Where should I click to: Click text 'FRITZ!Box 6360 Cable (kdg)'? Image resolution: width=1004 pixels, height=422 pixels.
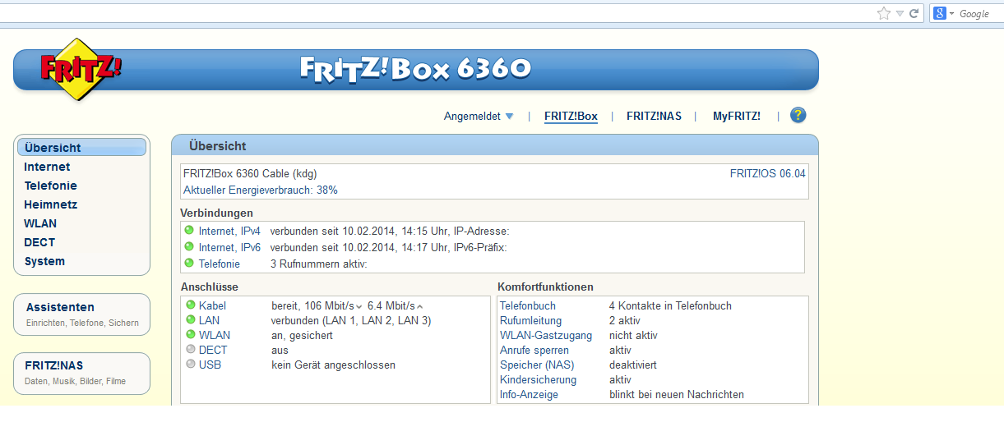point(250,174)
